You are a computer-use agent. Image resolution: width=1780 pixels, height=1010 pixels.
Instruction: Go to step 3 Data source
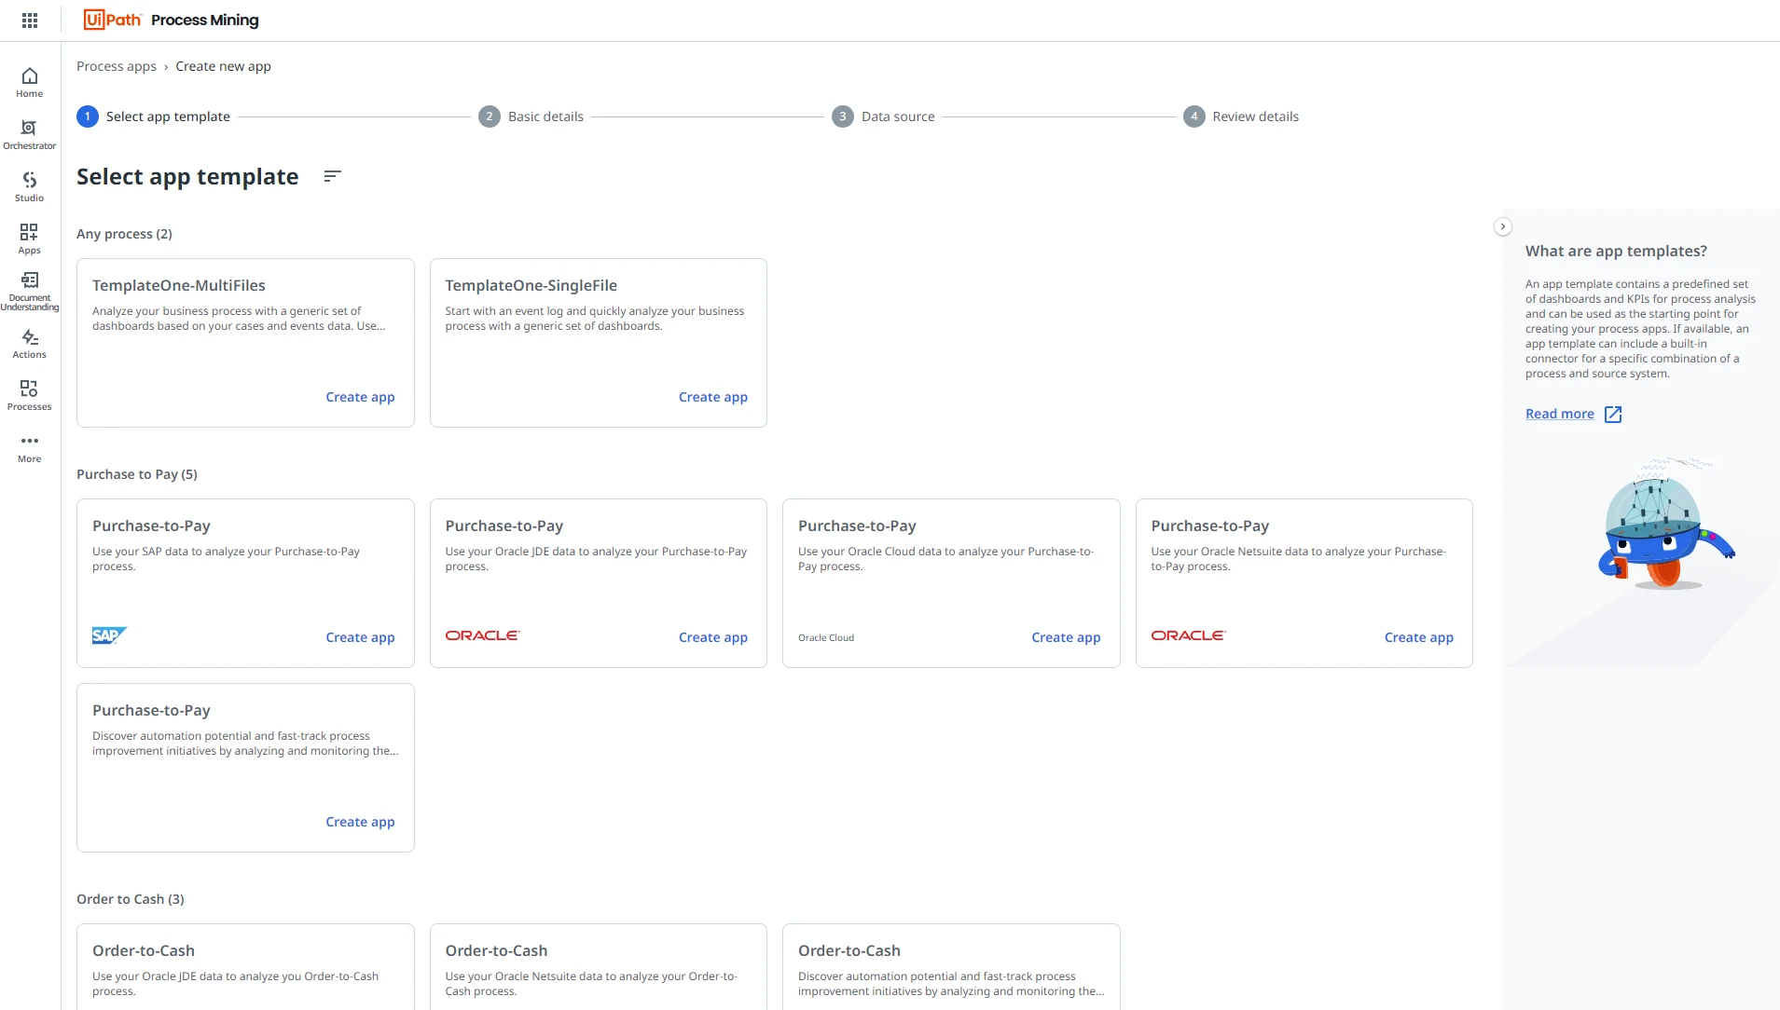(884, 116)
